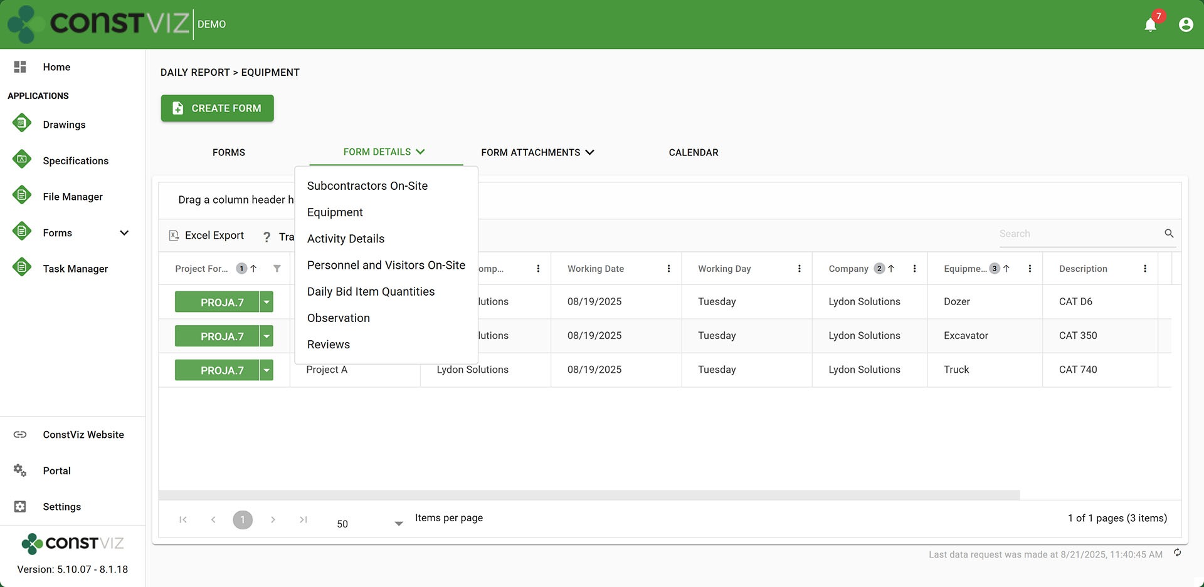Open dropdown arrow beside first PROJA.7 button
1204x587 pixels.
[x=267, y=302]
